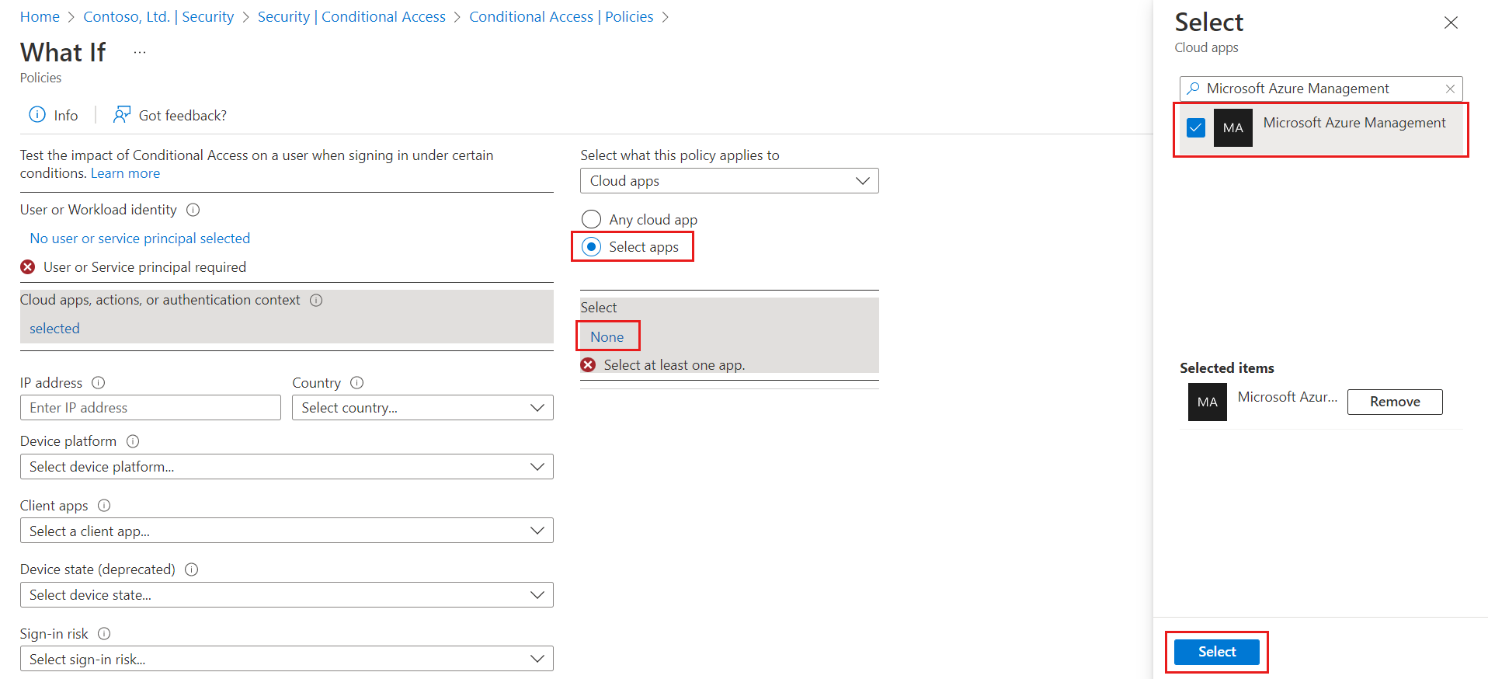Click the Learn more link
1488x679 pixels.
coord(126,173)
